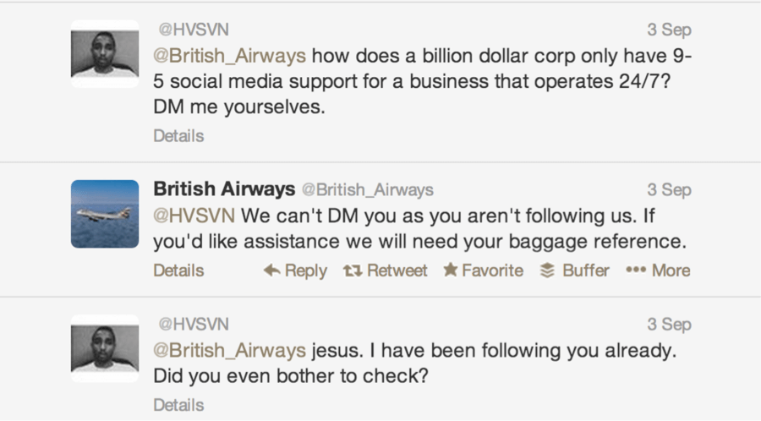Open the More options dots
The image size is (761, 421).
(635, 271)
